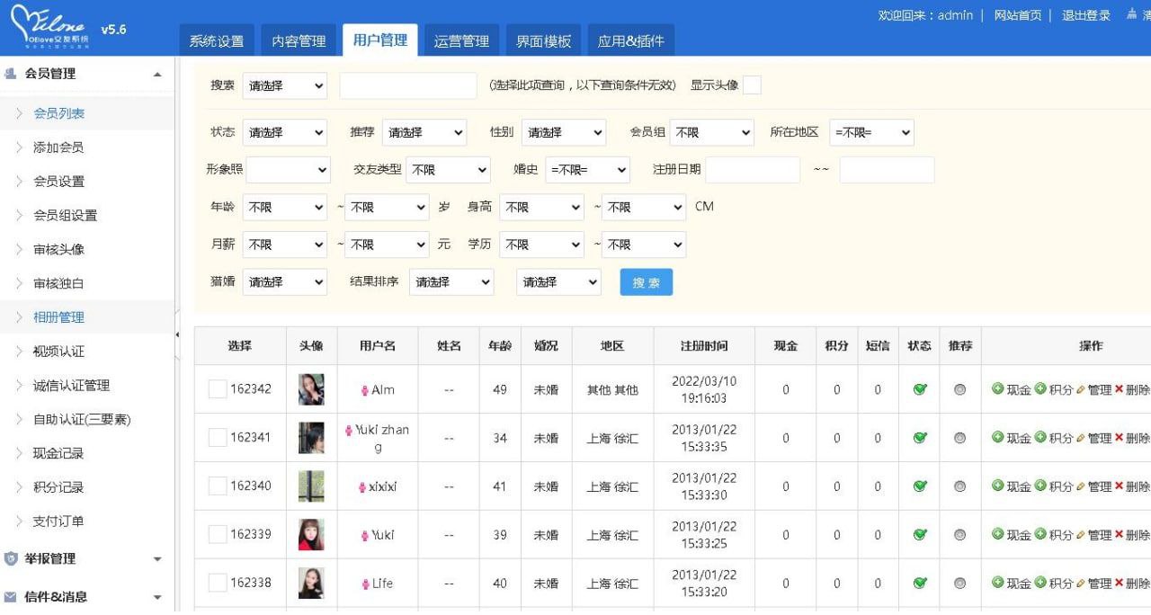Tick the selection checkbox for member 162342
Image resolution: width=1151 pixels, height=615 pixels.
217,389
